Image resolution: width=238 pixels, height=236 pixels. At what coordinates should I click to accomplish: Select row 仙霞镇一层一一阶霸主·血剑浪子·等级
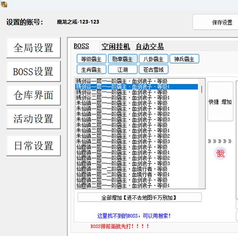136,147
